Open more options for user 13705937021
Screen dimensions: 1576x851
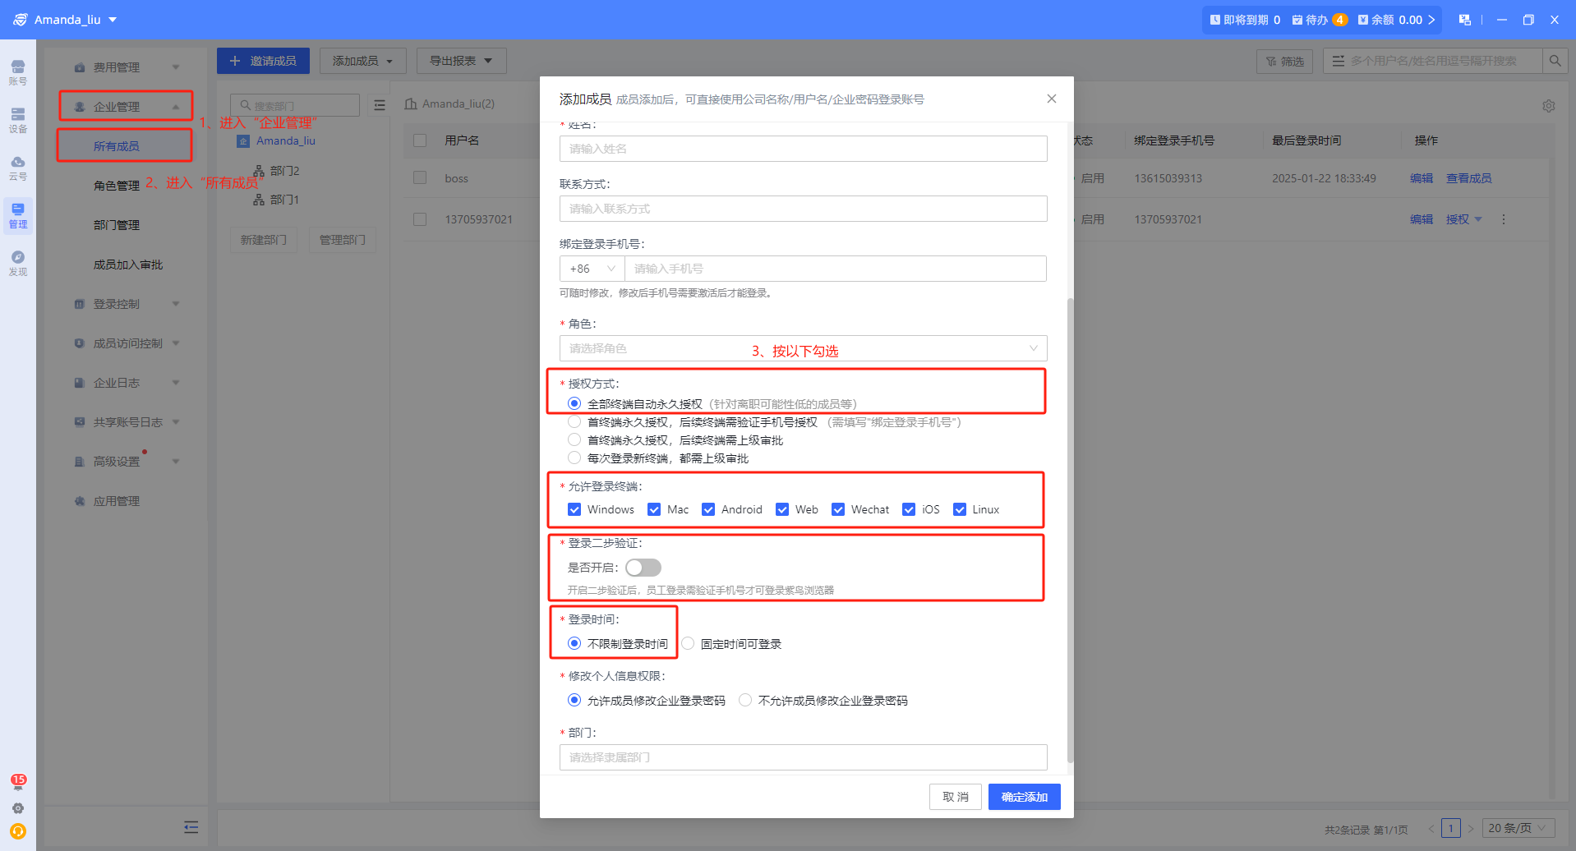coord(1504,219)
